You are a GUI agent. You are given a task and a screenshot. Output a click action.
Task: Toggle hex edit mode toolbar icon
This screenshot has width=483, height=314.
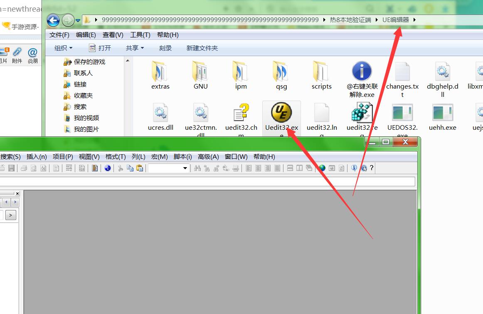coord(82,168)
